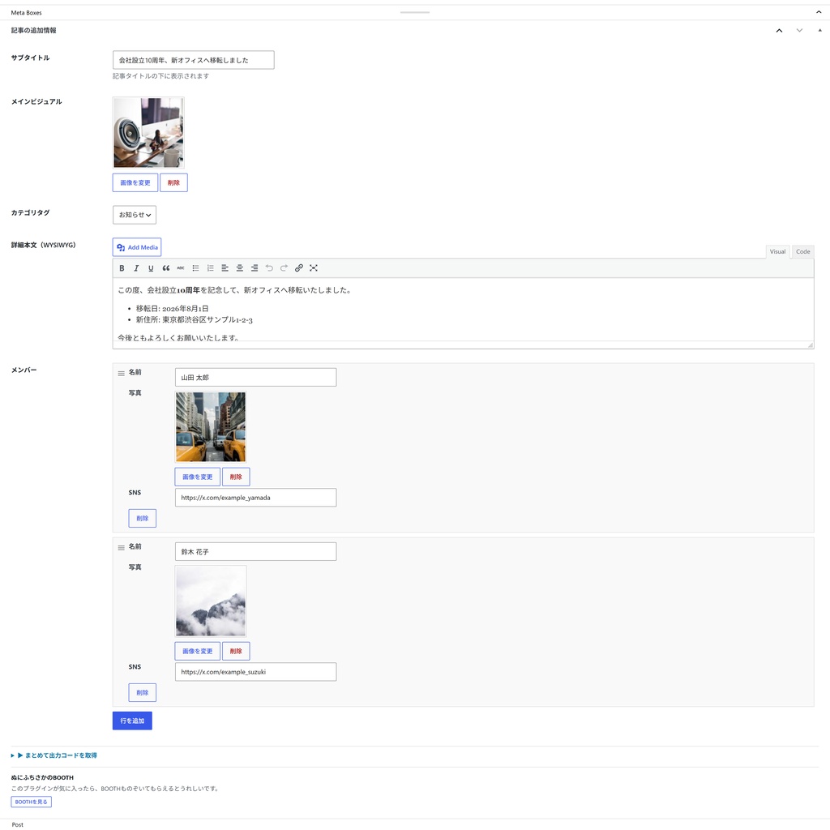Toggle bold formatting in the editor toolbar
The image size is (830, 830).
[122, 268]
